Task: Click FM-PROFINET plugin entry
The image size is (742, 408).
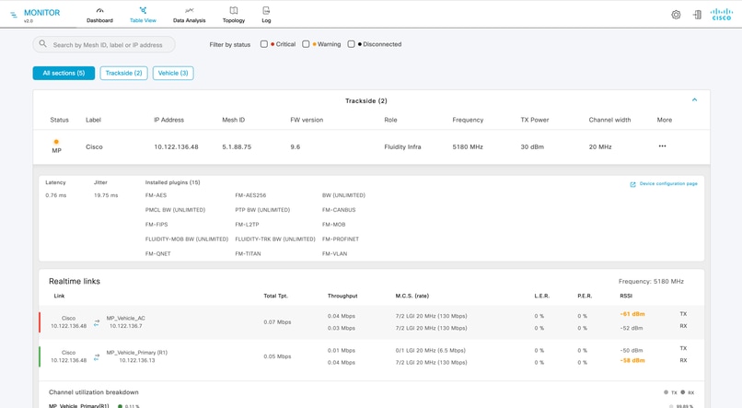Action: pos(341,239)
